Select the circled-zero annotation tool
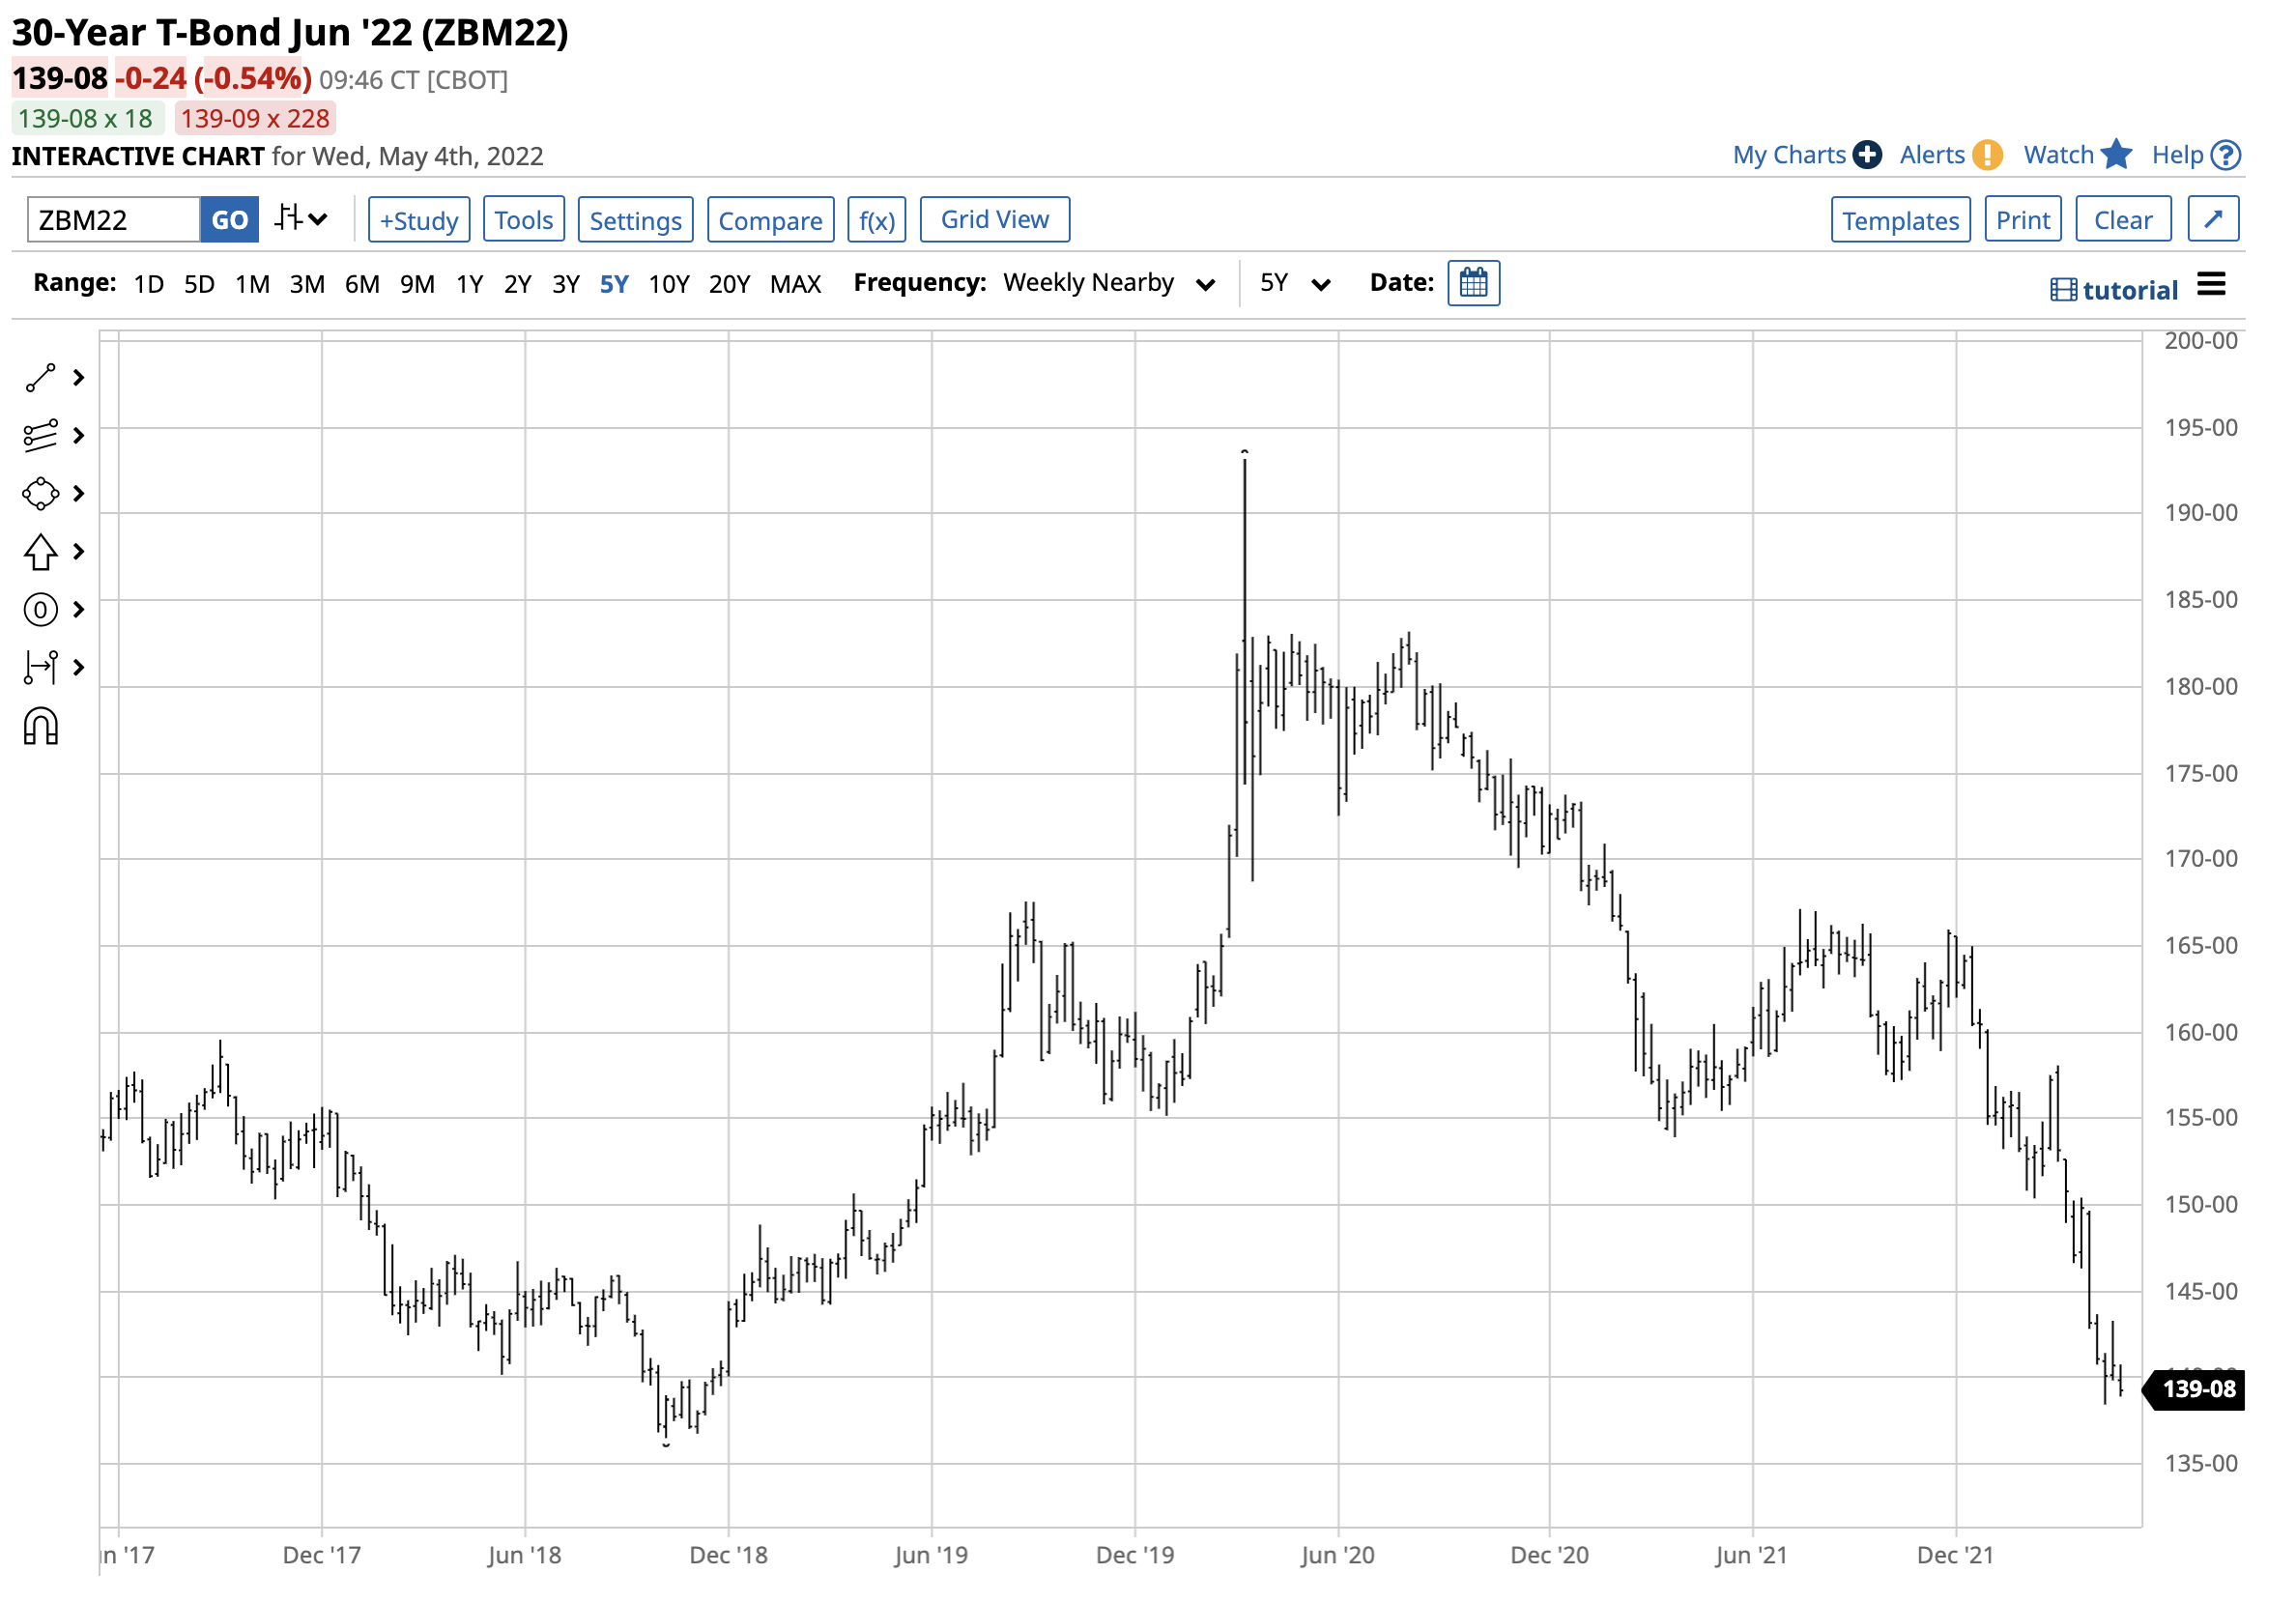2296x1602 pixels. pyautogui.click(x=41, y=611)
